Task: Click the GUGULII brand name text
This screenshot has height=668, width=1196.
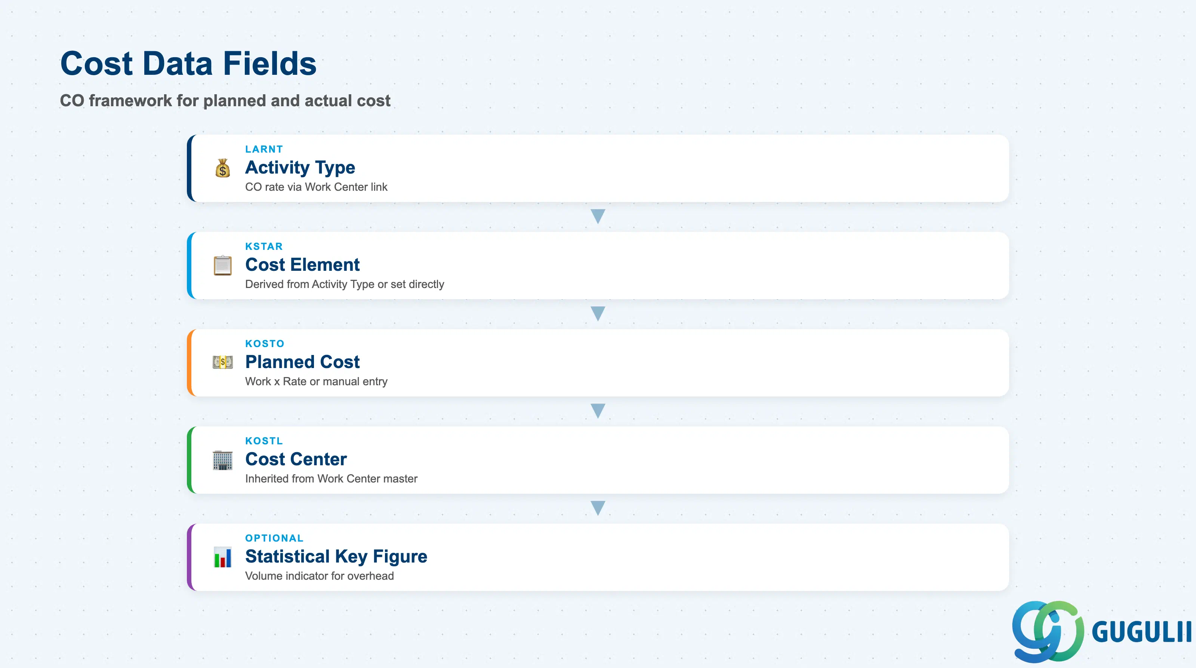Action: (1142, 632)
